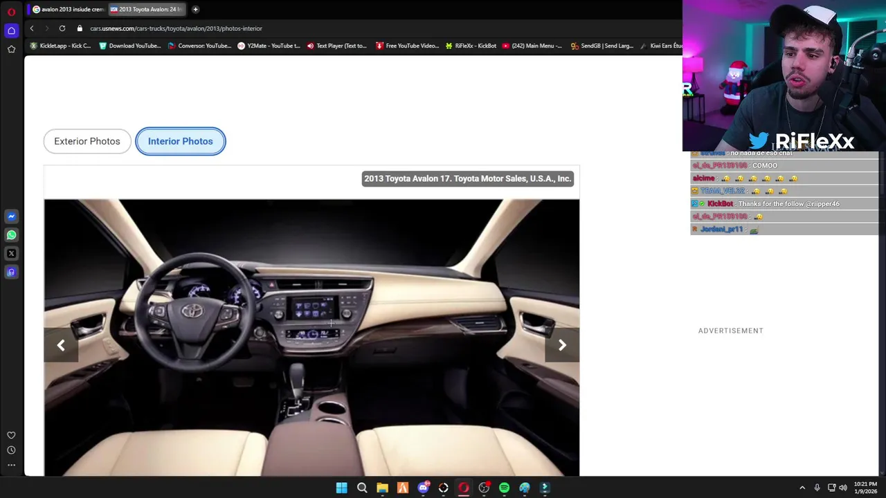The image size is (886, 498).
Task: Switch to Exterior Photos tab
Action: 87,141
